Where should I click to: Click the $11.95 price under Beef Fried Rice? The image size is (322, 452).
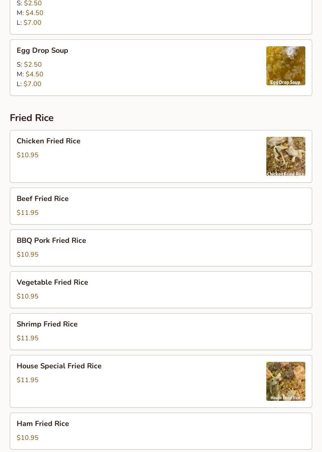tap(27, 213)
